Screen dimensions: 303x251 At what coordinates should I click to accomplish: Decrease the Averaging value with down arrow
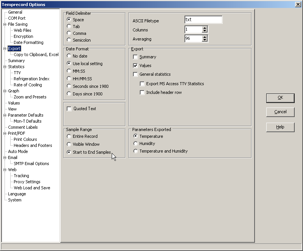[205, 40]
